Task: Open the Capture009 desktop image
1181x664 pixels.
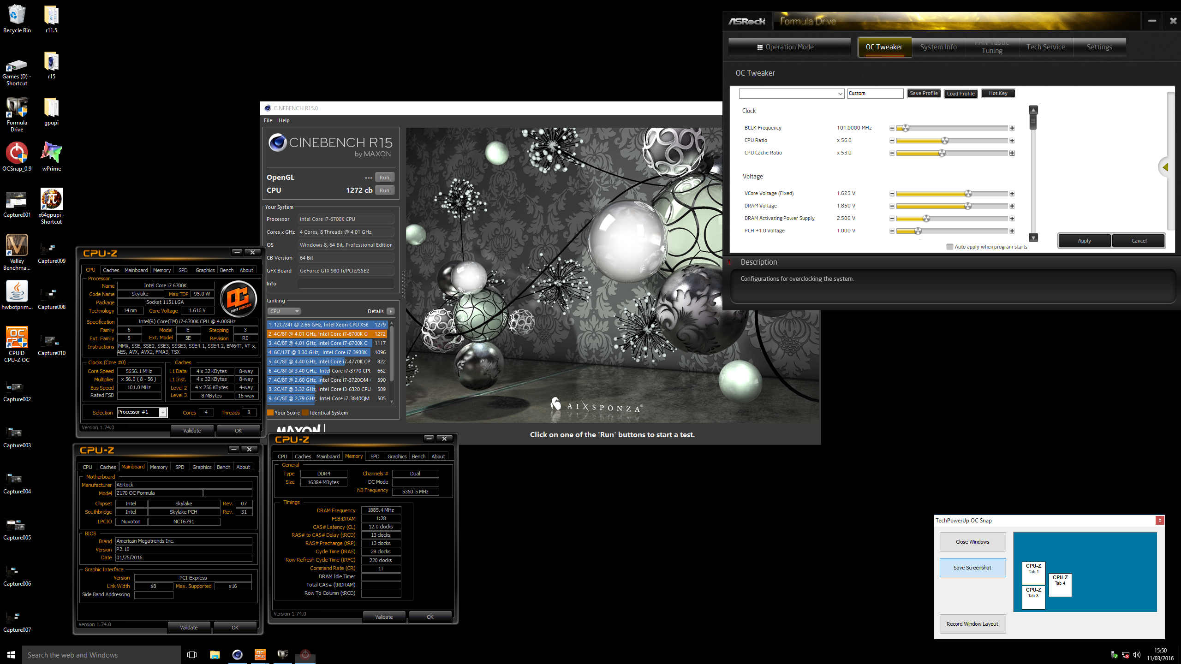Action: pyautogui.click(x=51, y=253)
